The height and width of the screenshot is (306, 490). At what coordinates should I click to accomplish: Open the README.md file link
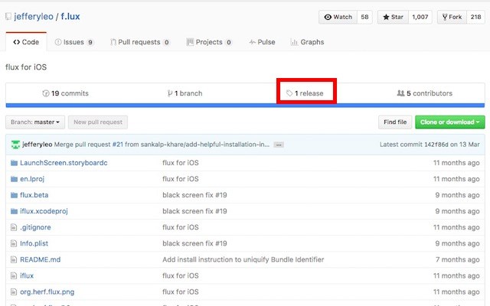point(41,259)
